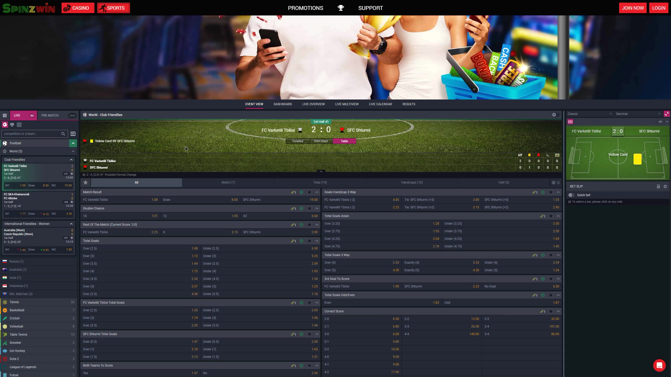This screenshot has width=671, height=377.
Task: Click the pink shrink panel icon
Action: pos(667,114)
